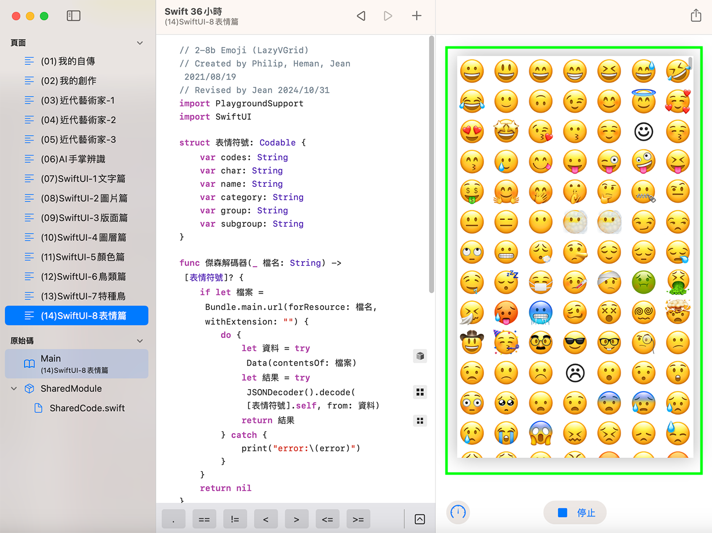Add a new page with plus icon

(416, 16)
